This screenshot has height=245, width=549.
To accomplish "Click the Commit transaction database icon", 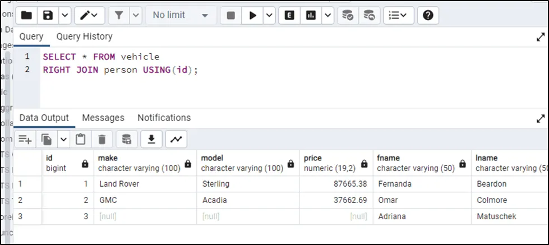I will click(348, 16).
